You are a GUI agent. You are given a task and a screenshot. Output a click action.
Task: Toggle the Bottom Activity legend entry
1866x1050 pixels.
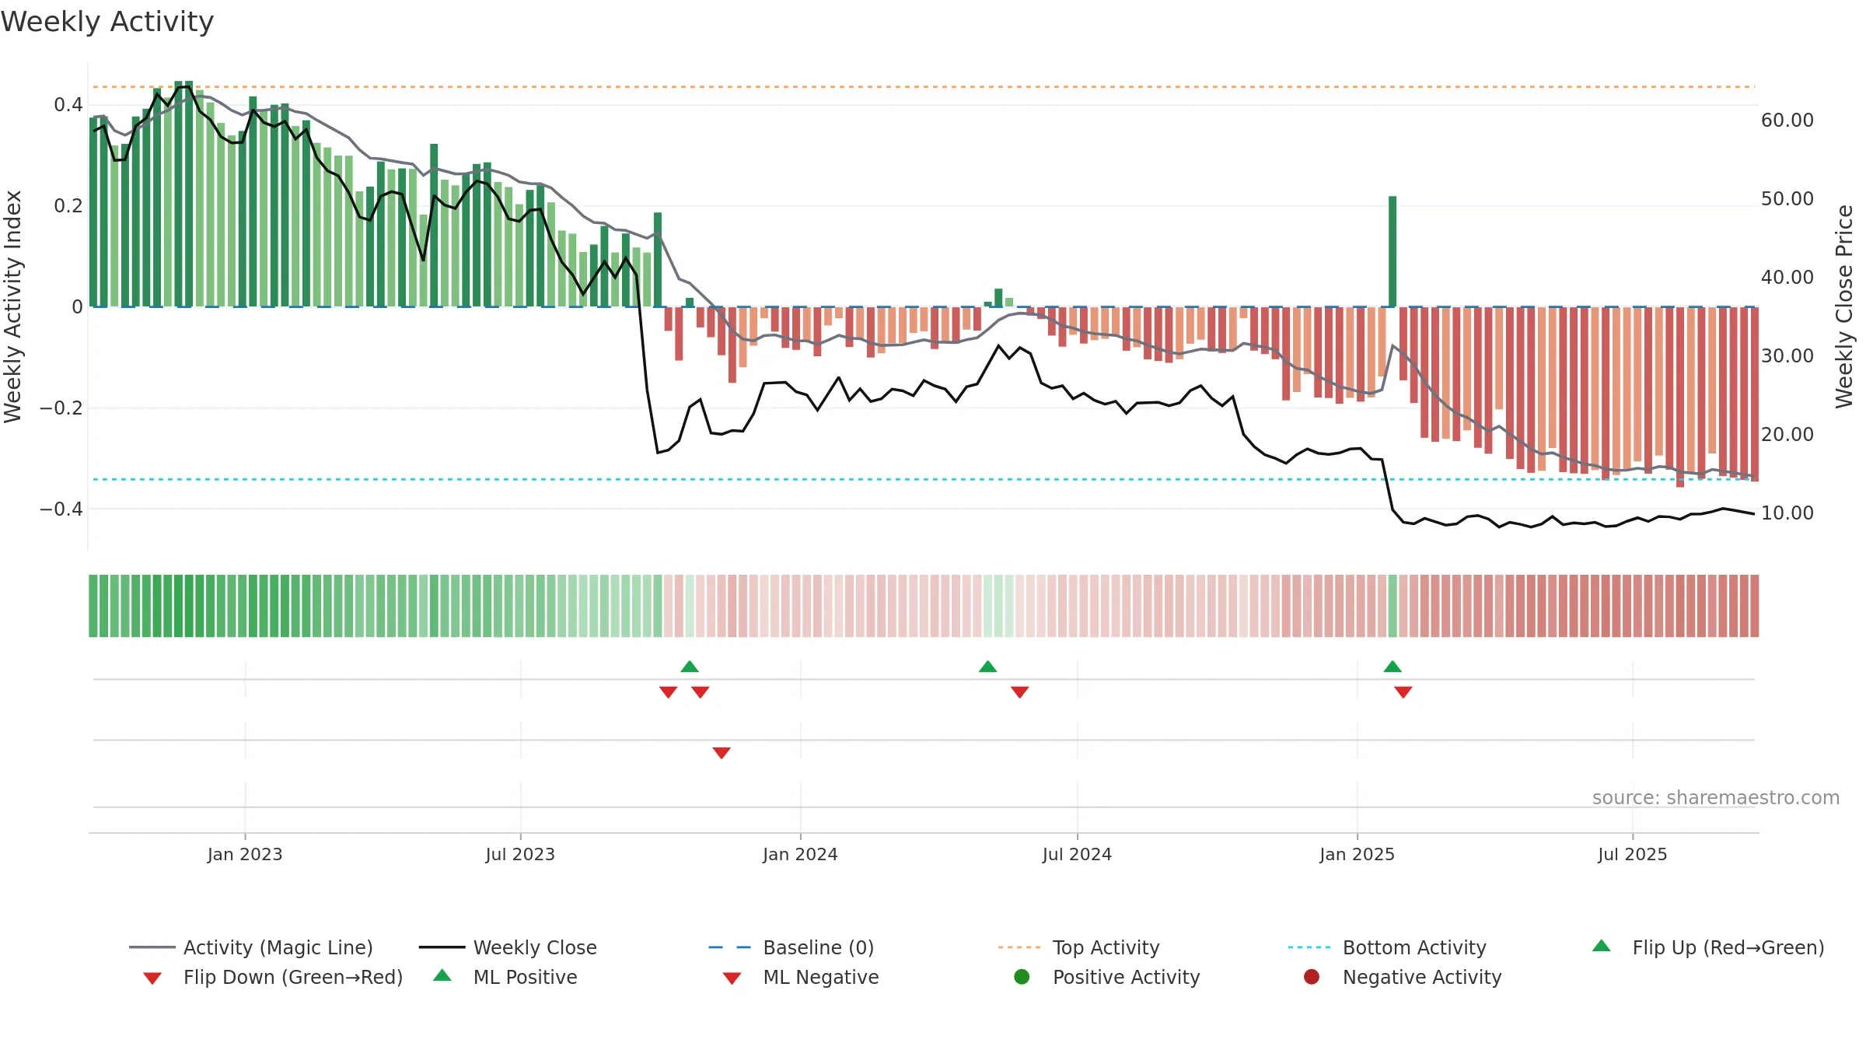[x=1387, y=947]
